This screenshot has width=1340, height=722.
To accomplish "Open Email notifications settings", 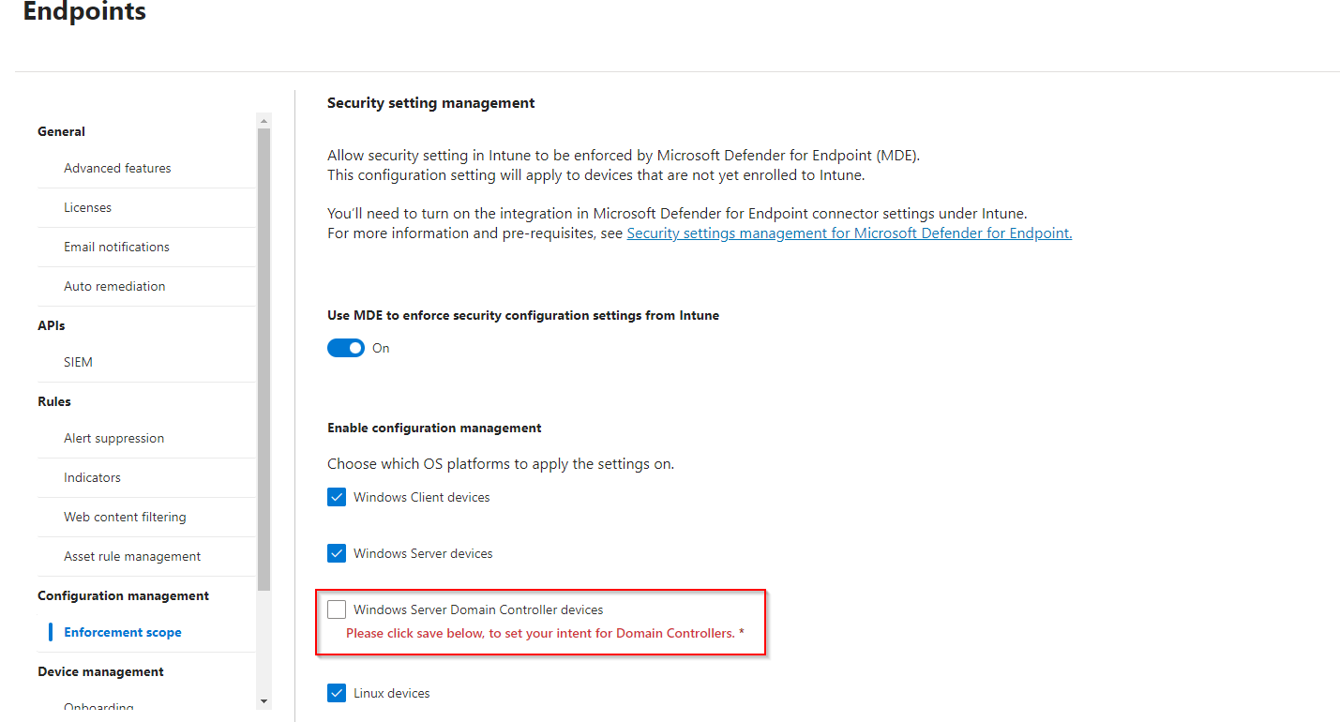I will (x=116, y=247).
